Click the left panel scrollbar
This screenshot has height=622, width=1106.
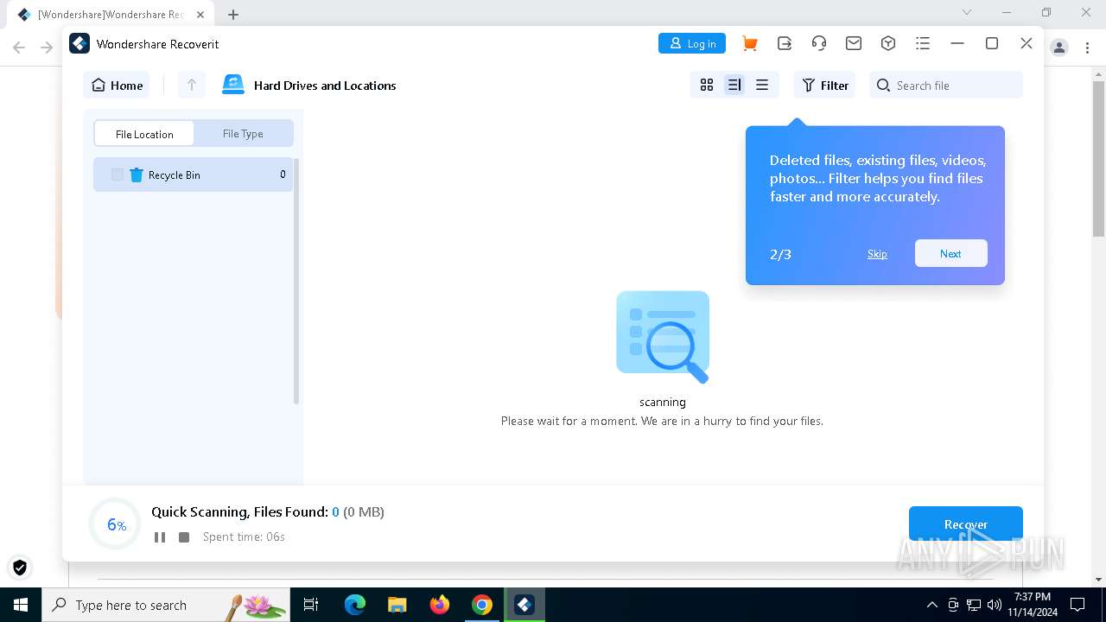click(296, 281)
